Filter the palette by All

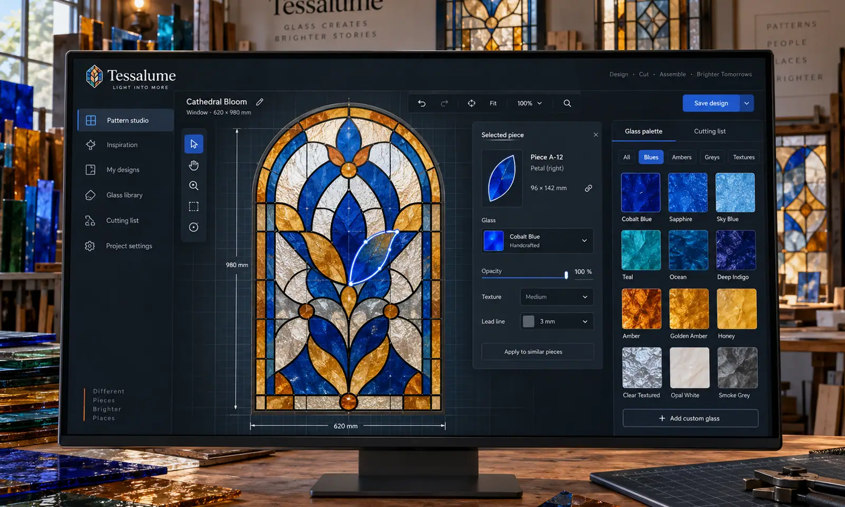[x=626, y=157]
